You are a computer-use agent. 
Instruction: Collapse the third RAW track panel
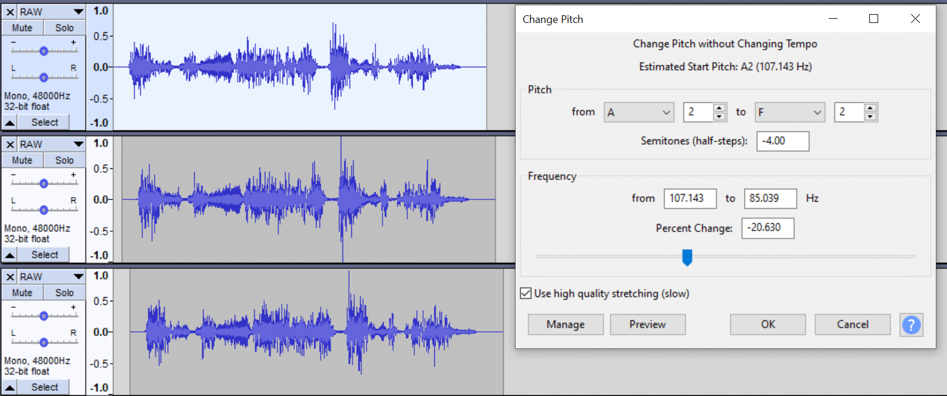[x=9, y=387]
